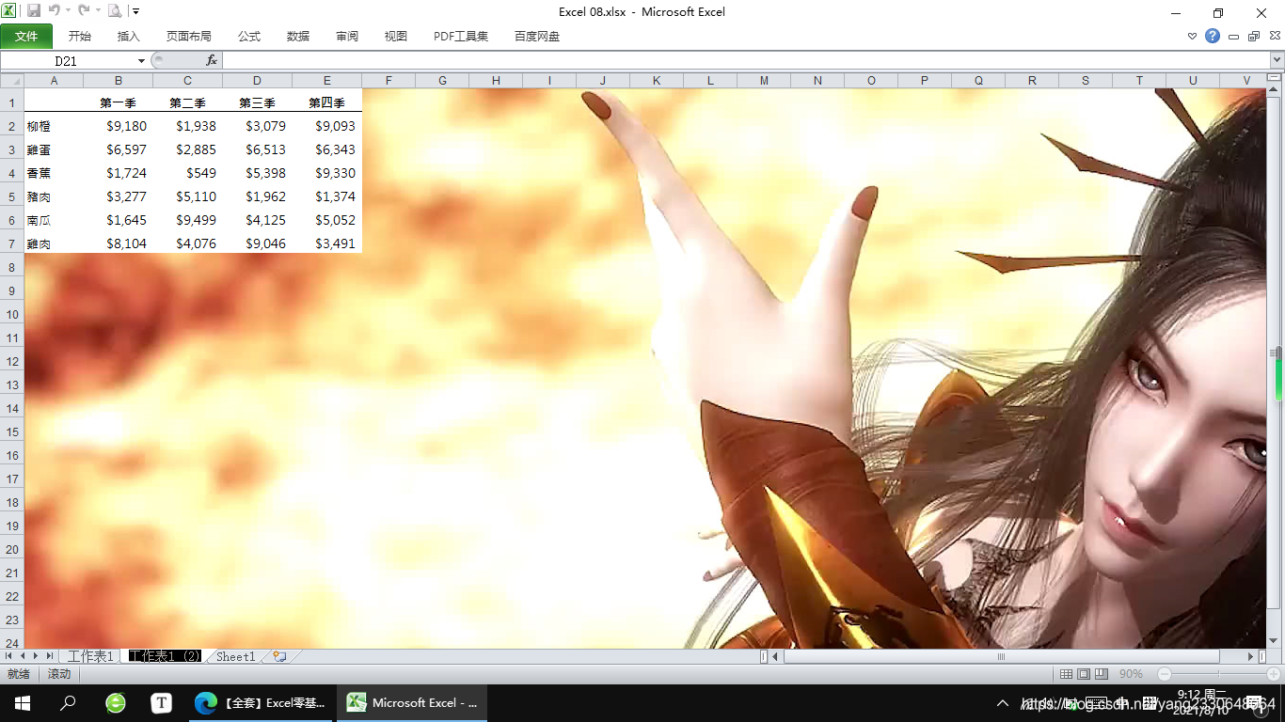
Task: Expand the formula bar with the chevron
Action: (1277, 60)
